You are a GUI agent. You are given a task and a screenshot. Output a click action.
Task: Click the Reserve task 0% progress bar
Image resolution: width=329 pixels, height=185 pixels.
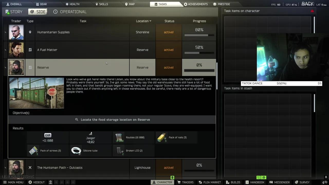pos(199,70)
